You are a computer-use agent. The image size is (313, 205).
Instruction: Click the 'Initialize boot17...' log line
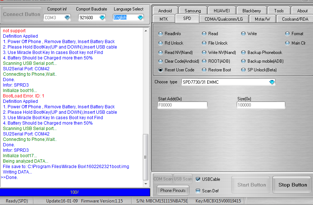pyautogui.click(x=20, y=156)
